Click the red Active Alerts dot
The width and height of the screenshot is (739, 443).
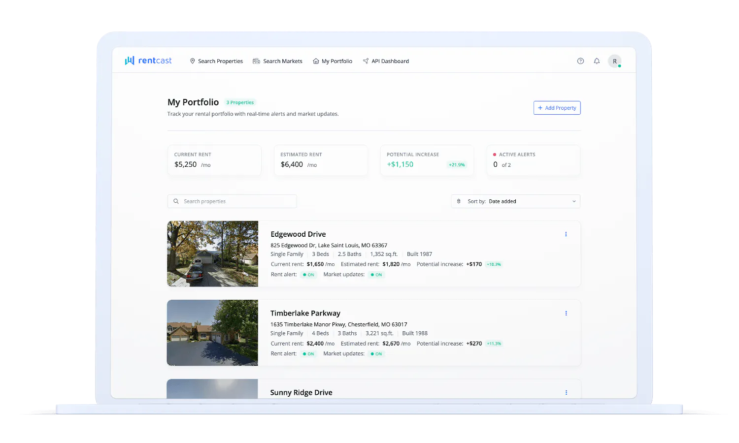[x=495, y=155]
